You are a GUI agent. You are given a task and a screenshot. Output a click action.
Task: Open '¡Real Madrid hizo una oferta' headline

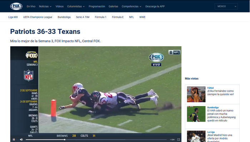pyautogui.click(x=220, y=138)
